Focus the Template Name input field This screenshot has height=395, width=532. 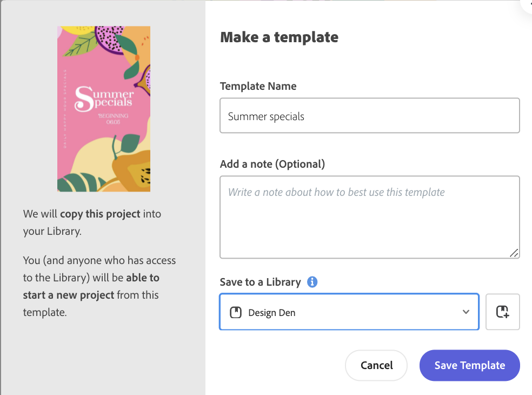[369, 116]
